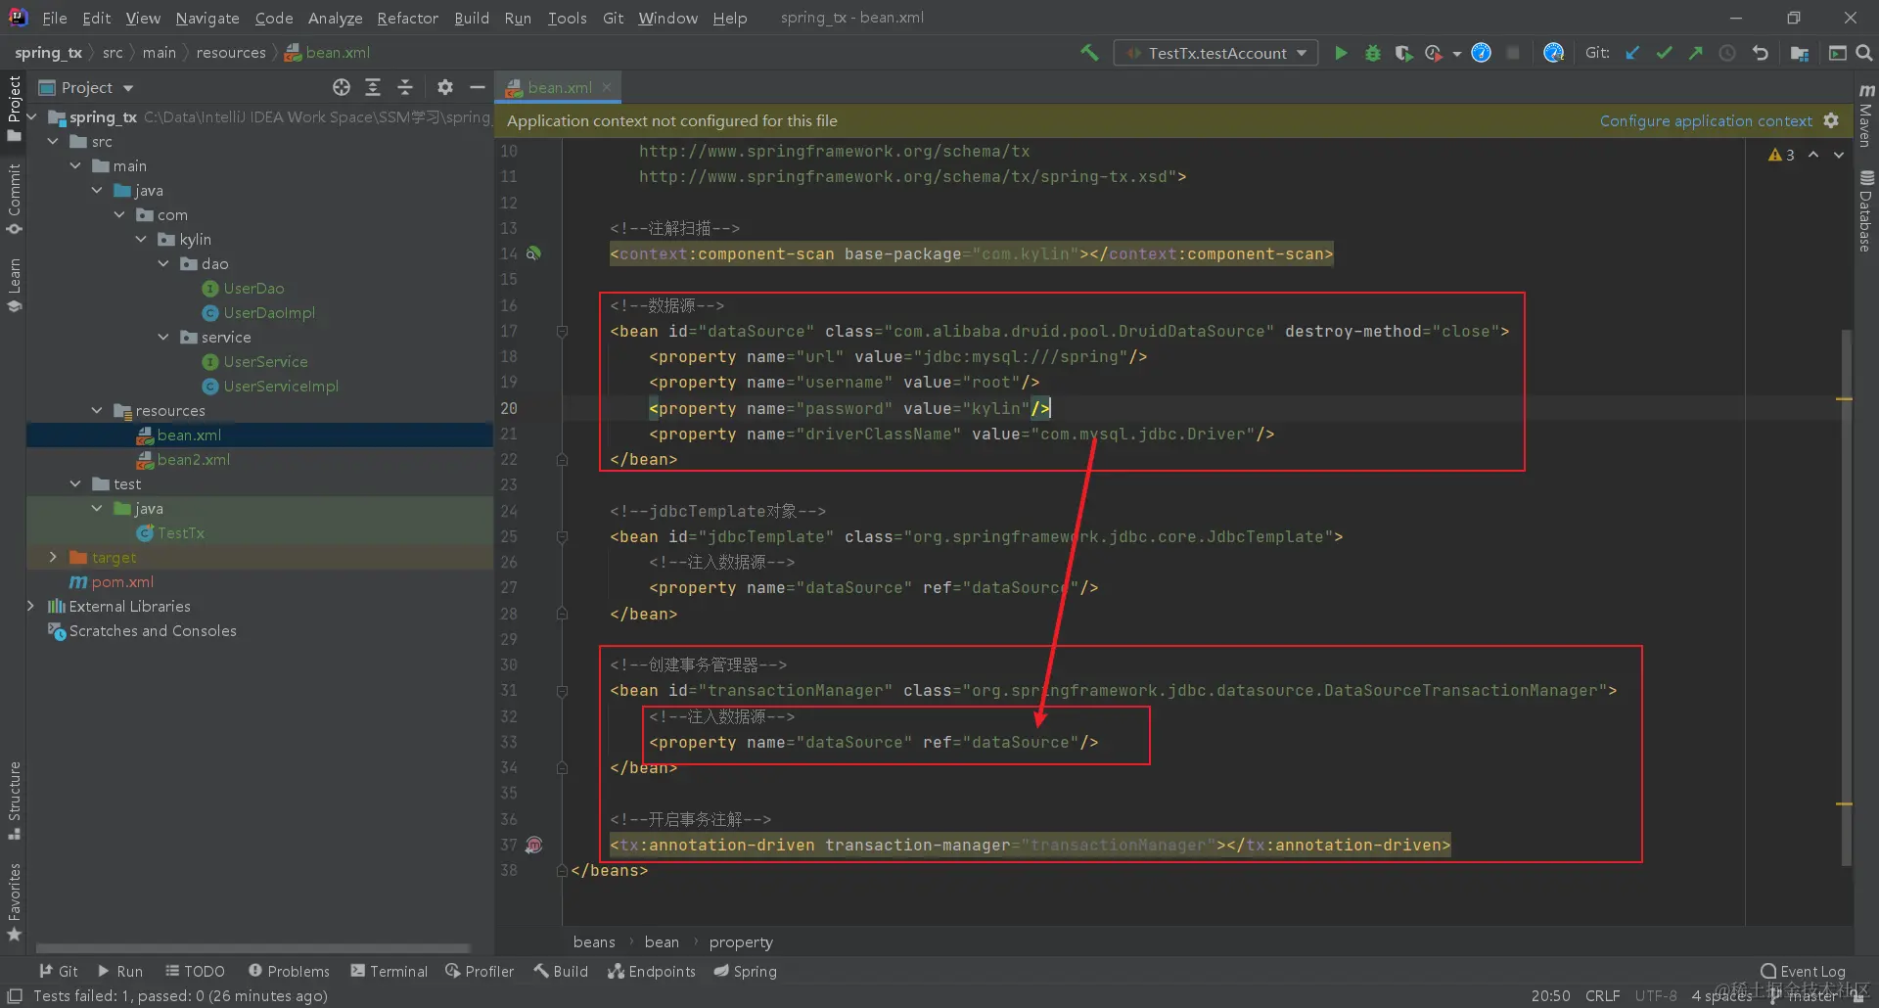Click the warnings indicator showing 3
This screenshot has width=1879, height=1008.
point(1781,155)
